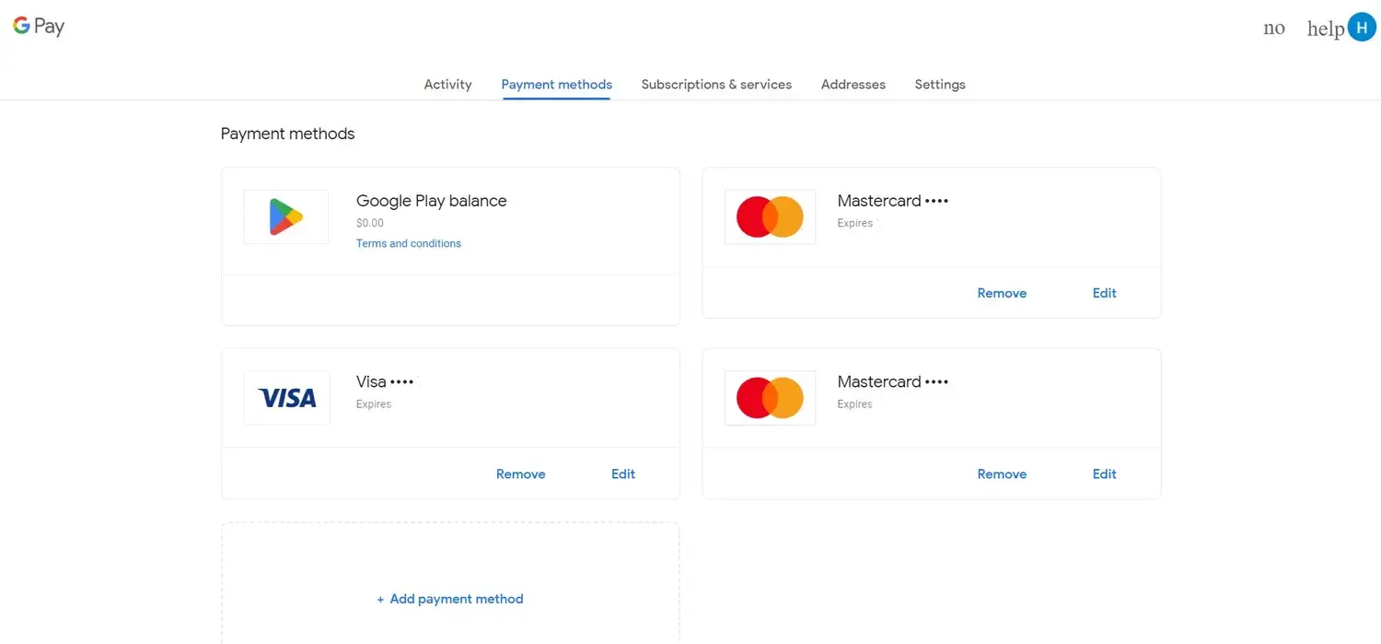This screenshot has height=644, width=1381.
Task: Click the 'Payment methods' page heading
Action: click(x=287, y=134)
